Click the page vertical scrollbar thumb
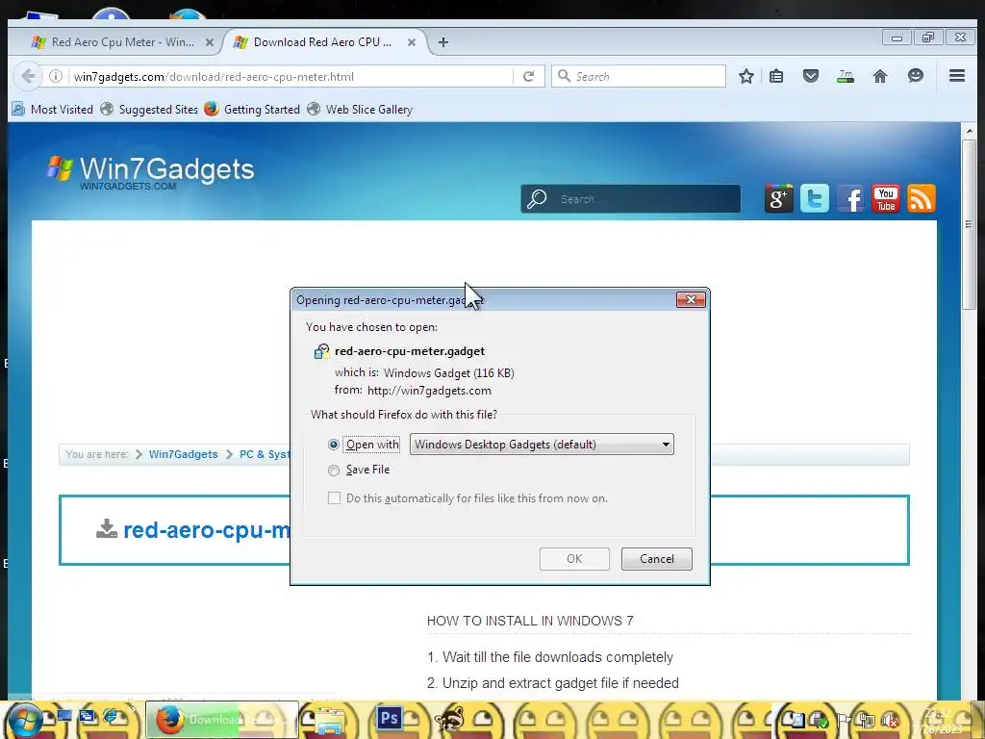The height and width of the screenshot is (739, 985). click(x=969, y=224)
